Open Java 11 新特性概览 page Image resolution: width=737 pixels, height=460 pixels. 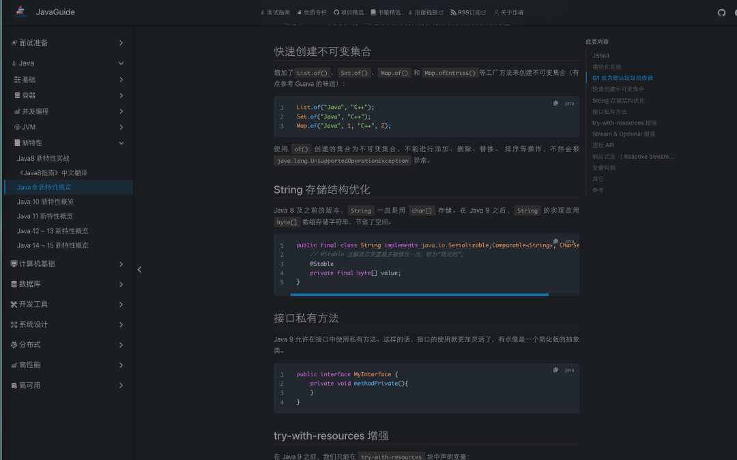tap(44, 217)
